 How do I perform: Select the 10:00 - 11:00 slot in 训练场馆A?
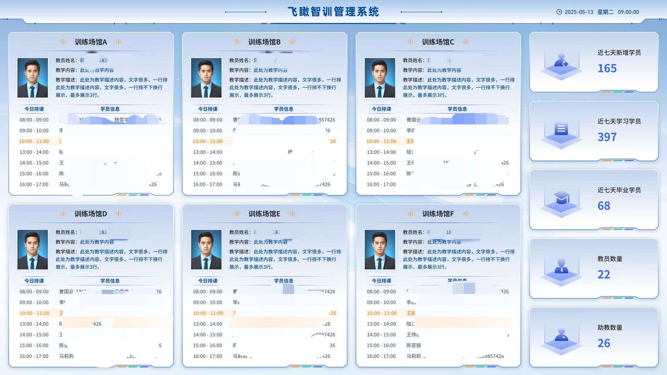point(34,141)
